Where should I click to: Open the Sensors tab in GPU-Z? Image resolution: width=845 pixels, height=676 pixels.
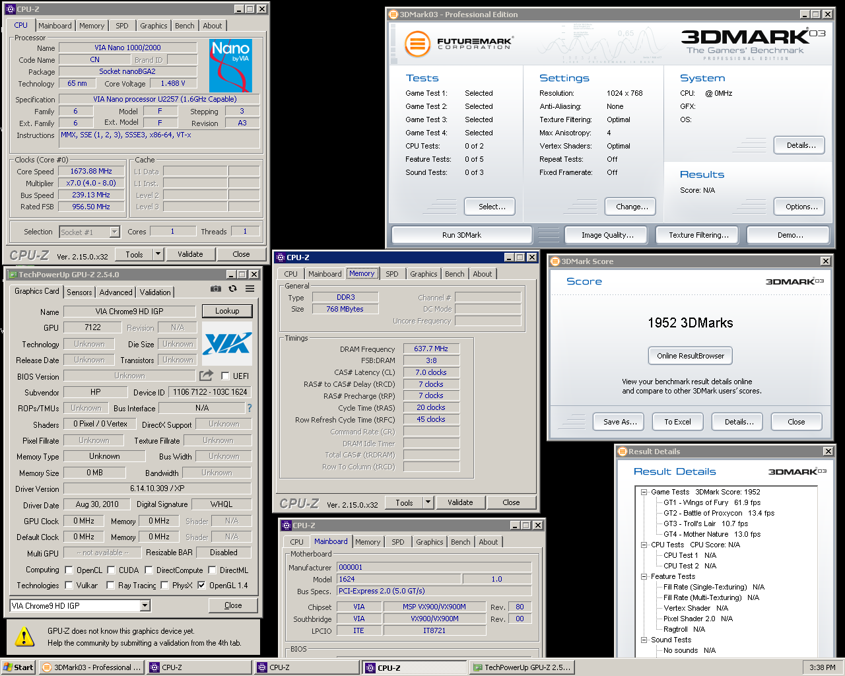point(79,292)
